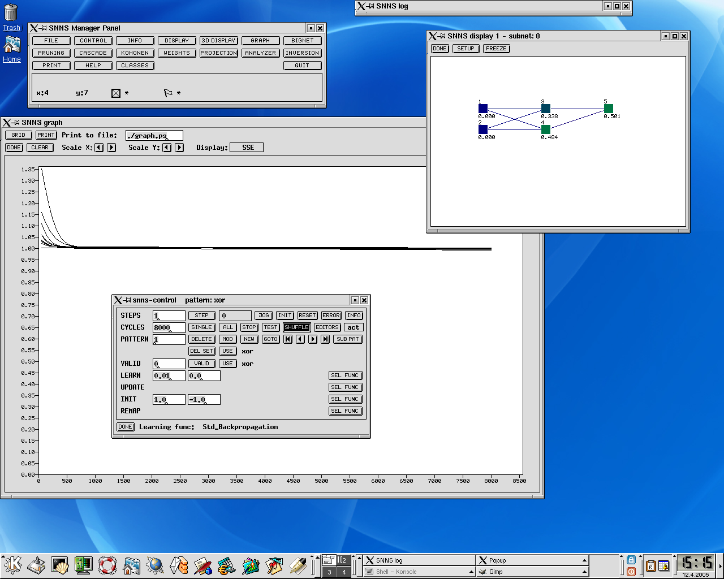This screenshot has height=579, width=724.
Task: Open the Home folder icon in the panel
Action: click(131, 565)
